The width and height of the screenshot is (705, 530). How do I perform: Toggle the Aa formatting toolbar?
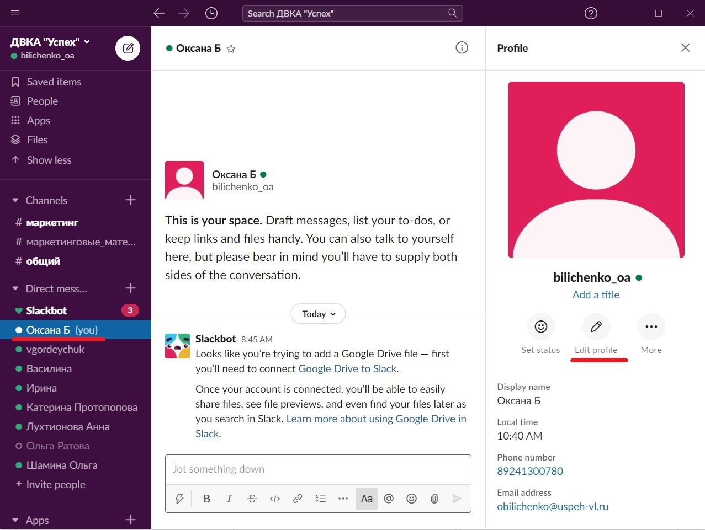[367, 499]
